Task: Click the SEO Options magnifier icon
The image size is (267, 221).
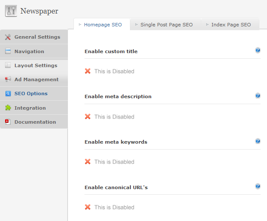Action: (8, 93)
